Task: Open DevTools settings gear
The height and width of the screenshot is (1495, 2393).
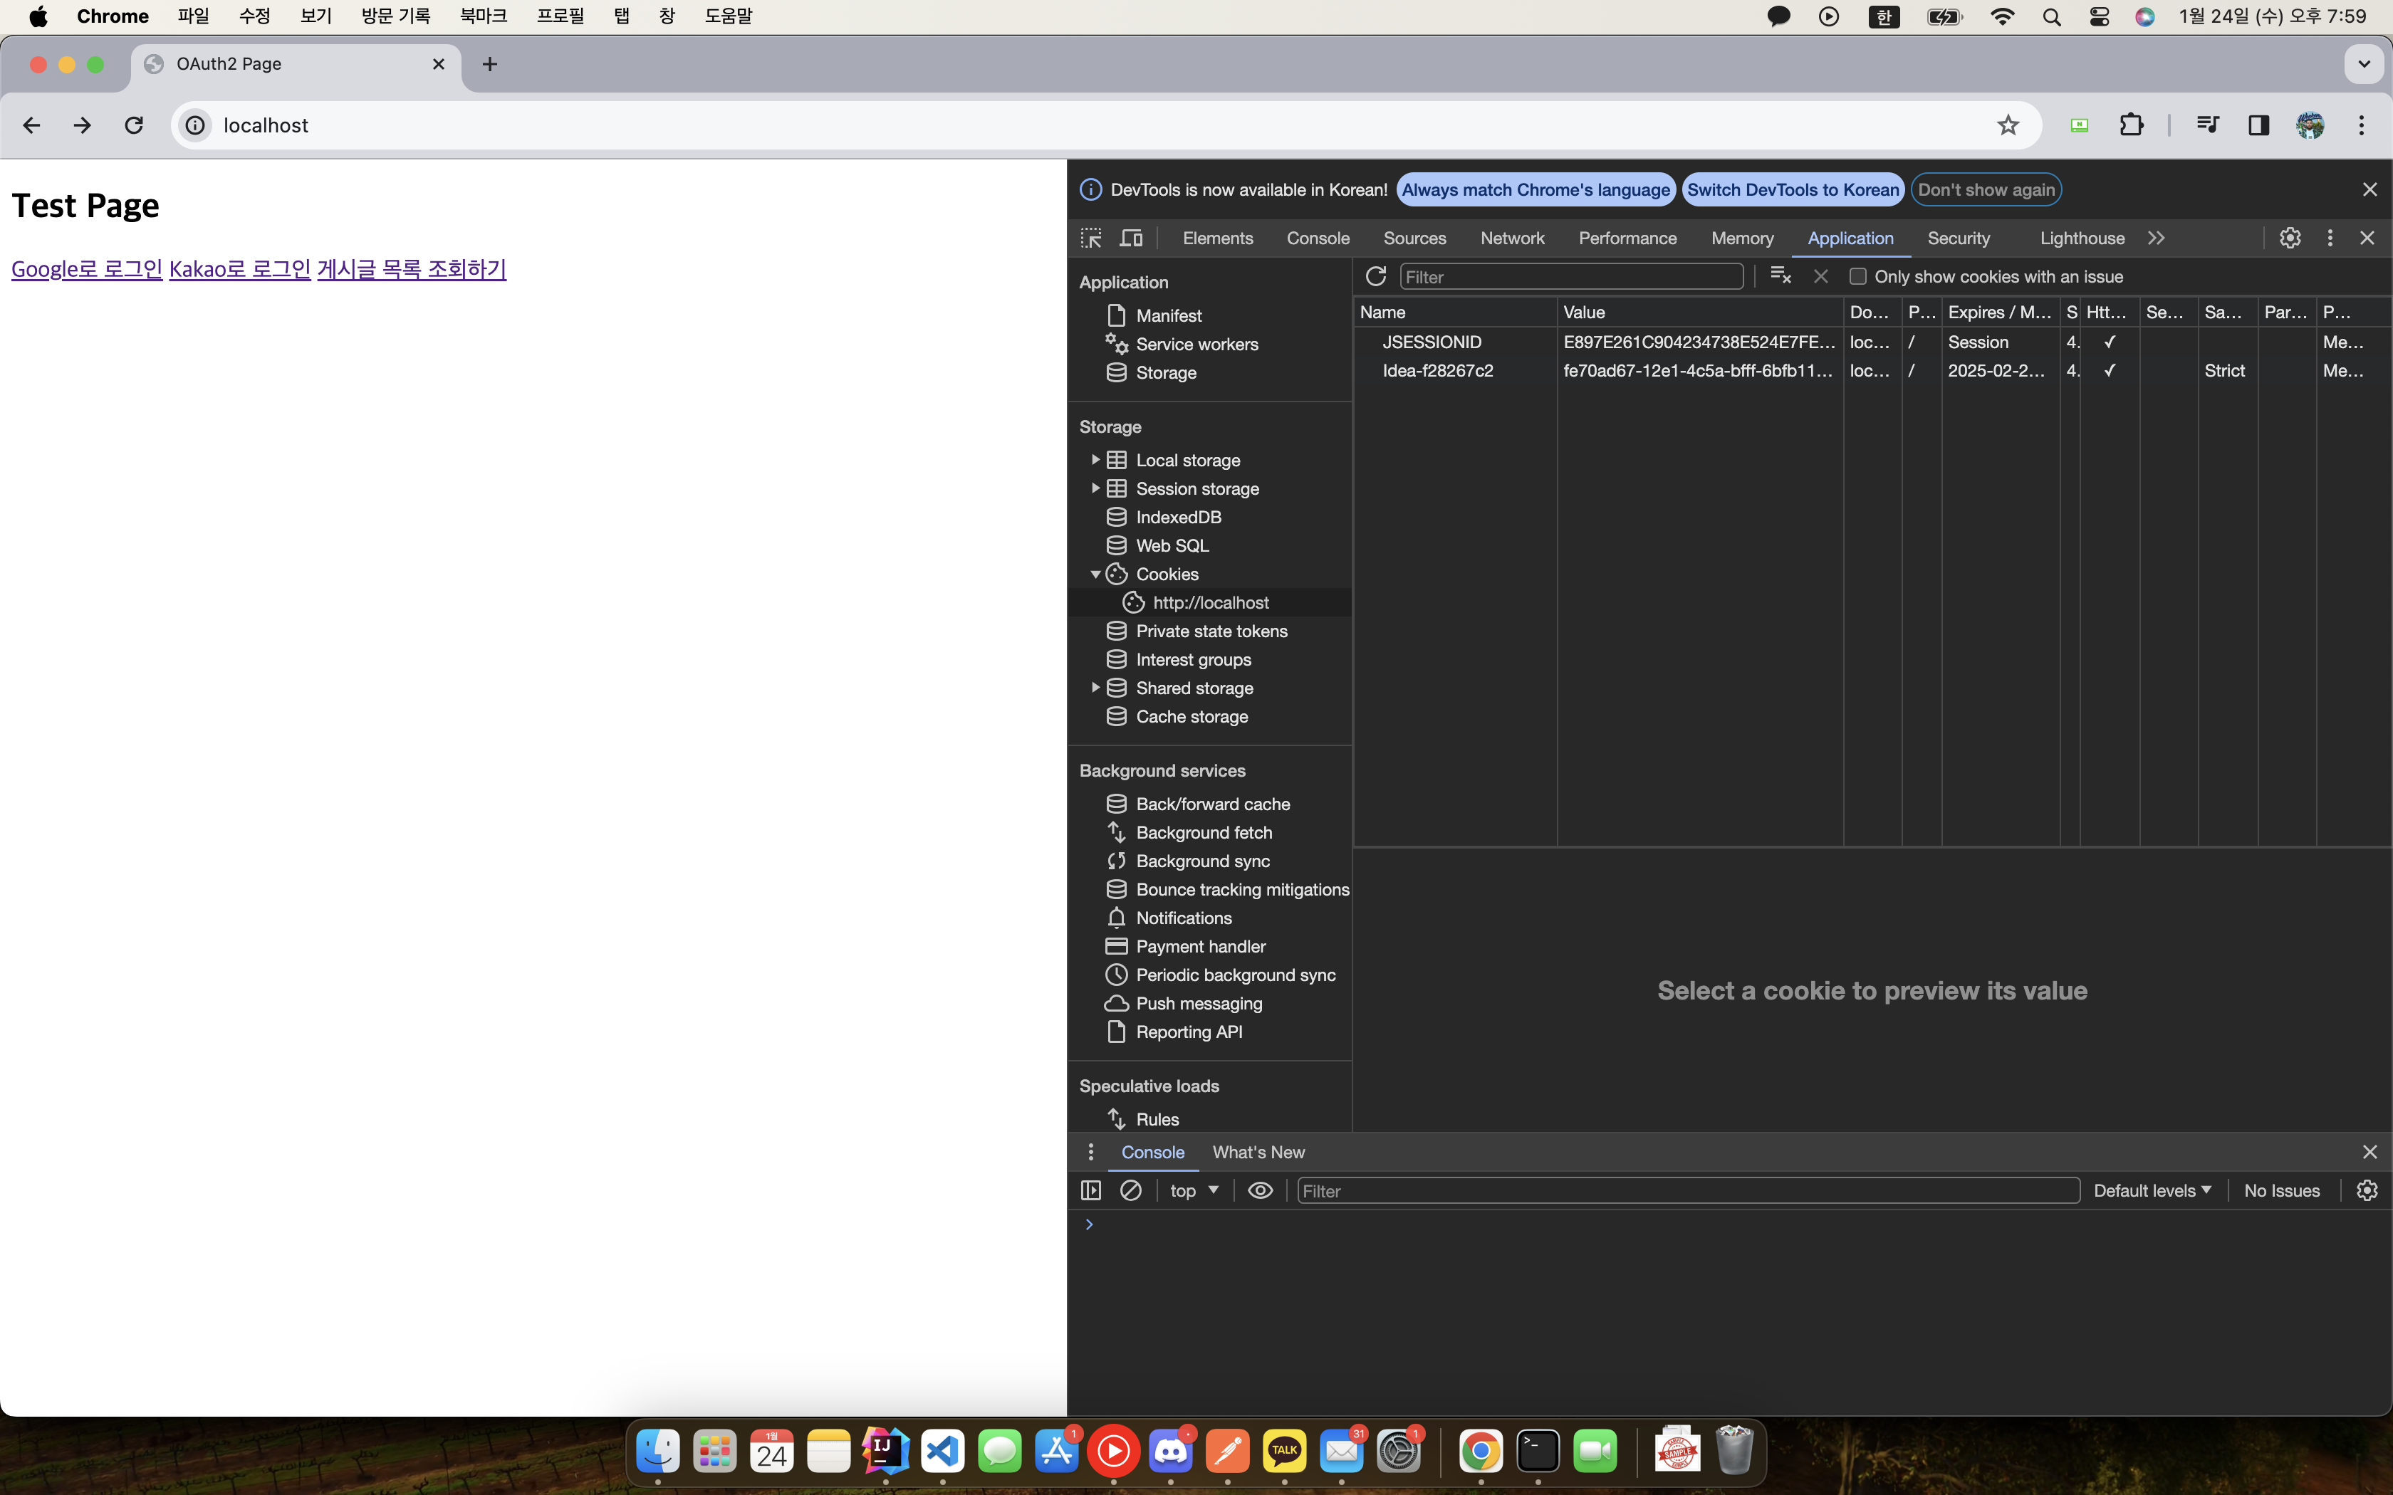Action: 2290,238
